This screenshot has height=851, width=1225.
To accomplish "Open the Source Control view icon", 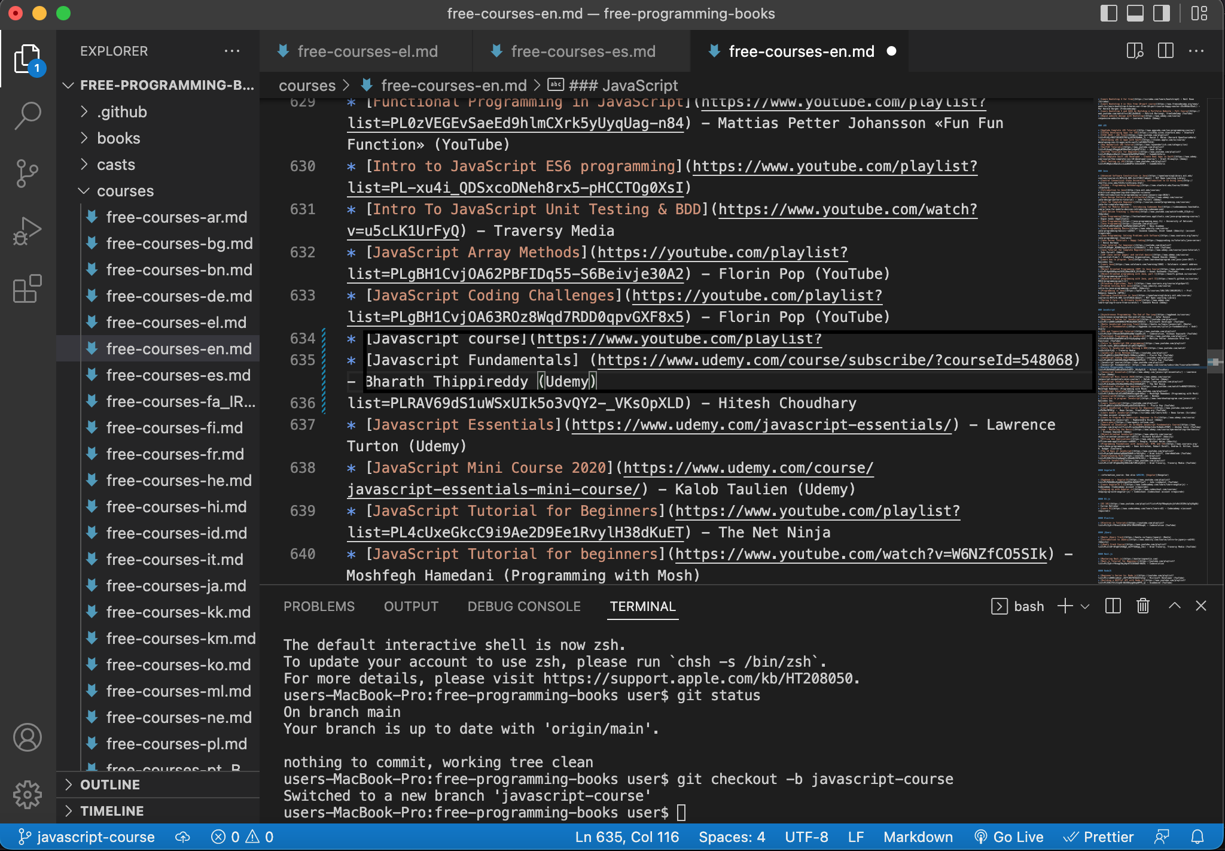I will click(x=28, y=174).
